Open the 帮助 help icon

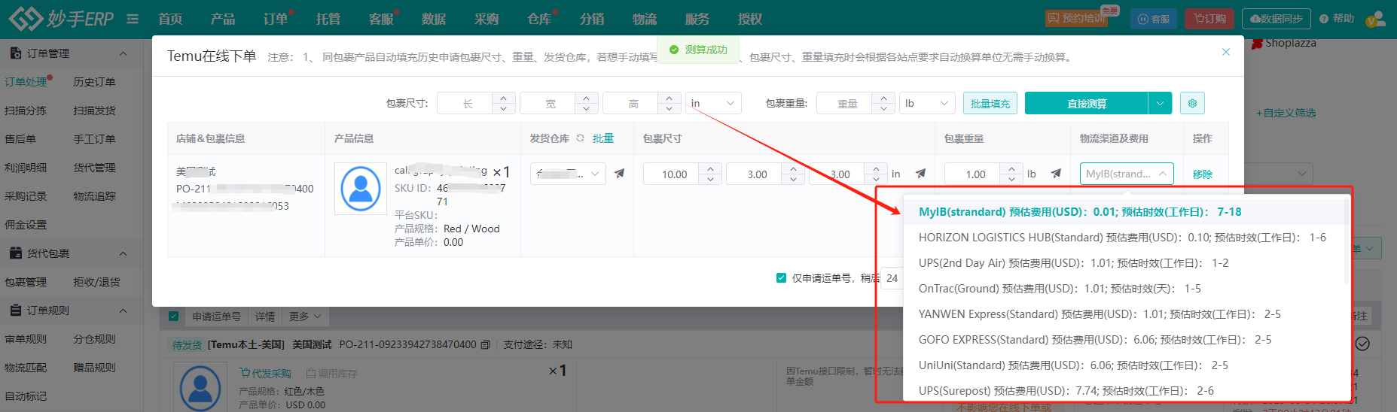1337,19
